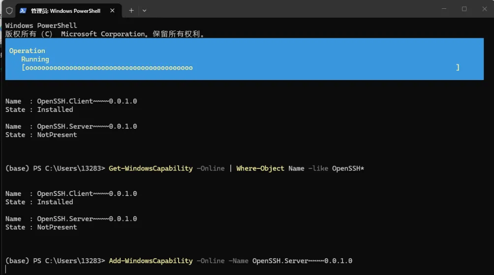Click the Microsoft Corporation copyright line
Screen dimensions: 494x275
click(x=105, y=34)
